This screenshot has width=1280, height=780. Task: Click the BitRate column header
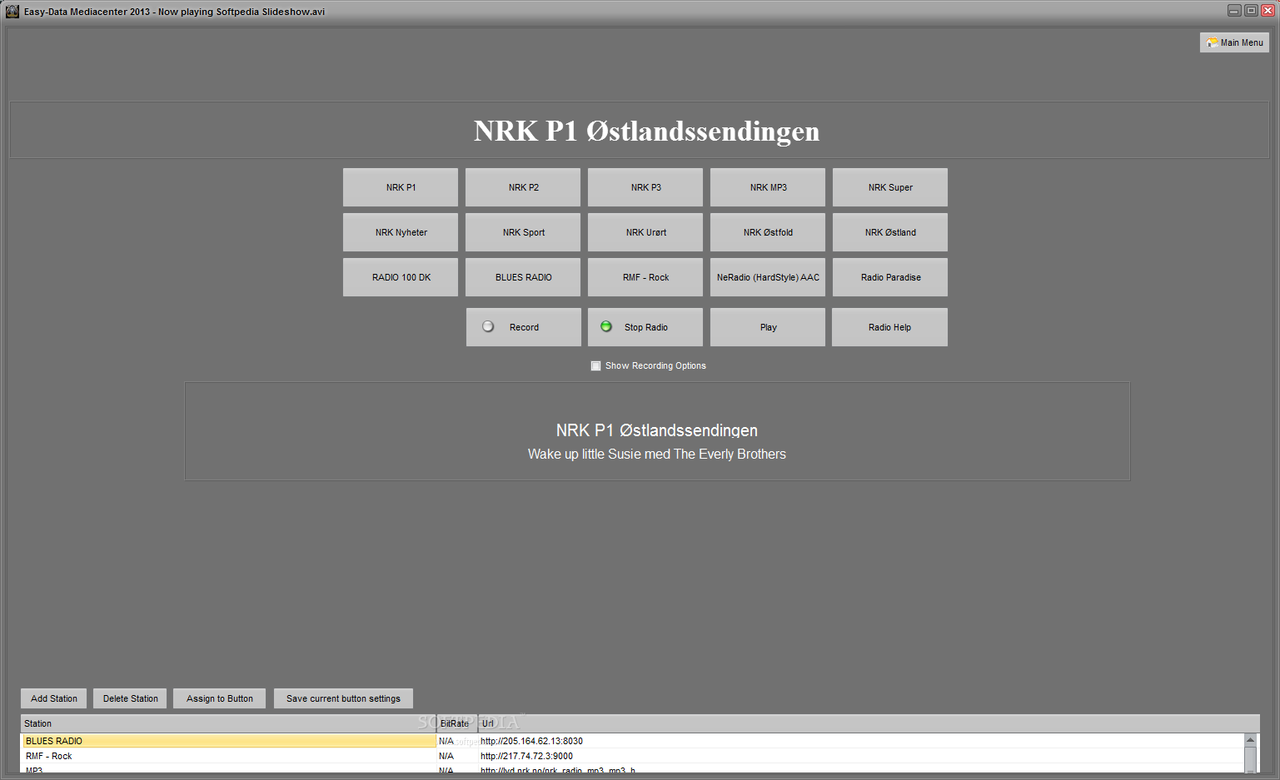coord(456,723)
